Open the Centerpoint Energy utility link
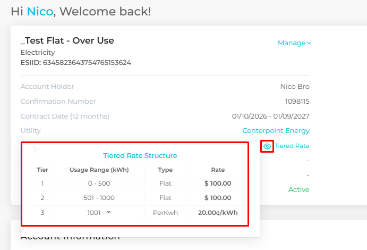The height and width of the screenshot is (250, 367). (276, 131)
